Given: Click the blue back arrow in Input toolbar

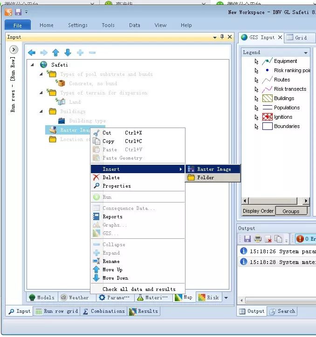Looking at the screenshot, I should click(x=32, y=53).
